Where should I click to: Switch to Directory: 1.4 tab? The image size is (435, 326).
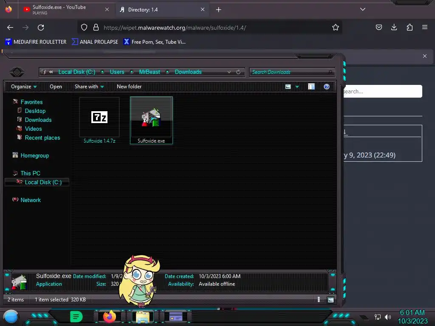162,9
